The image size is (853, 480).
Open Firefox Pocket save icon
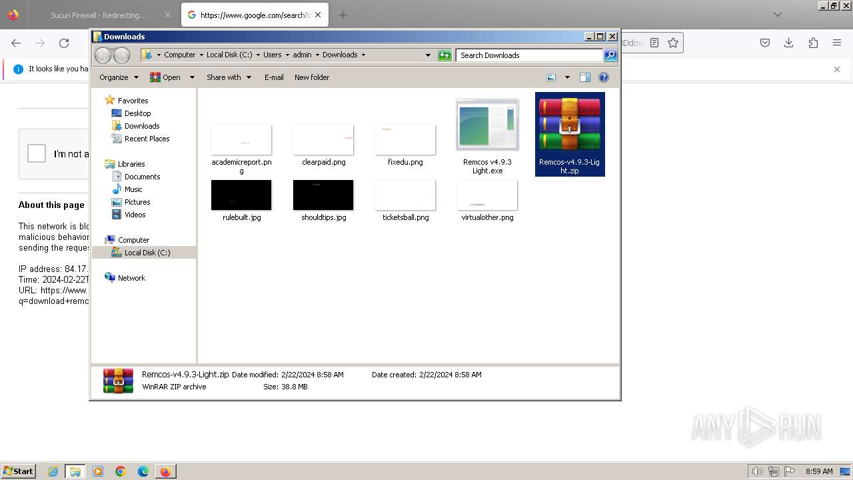pyautogui.click(x=765, y=43)
